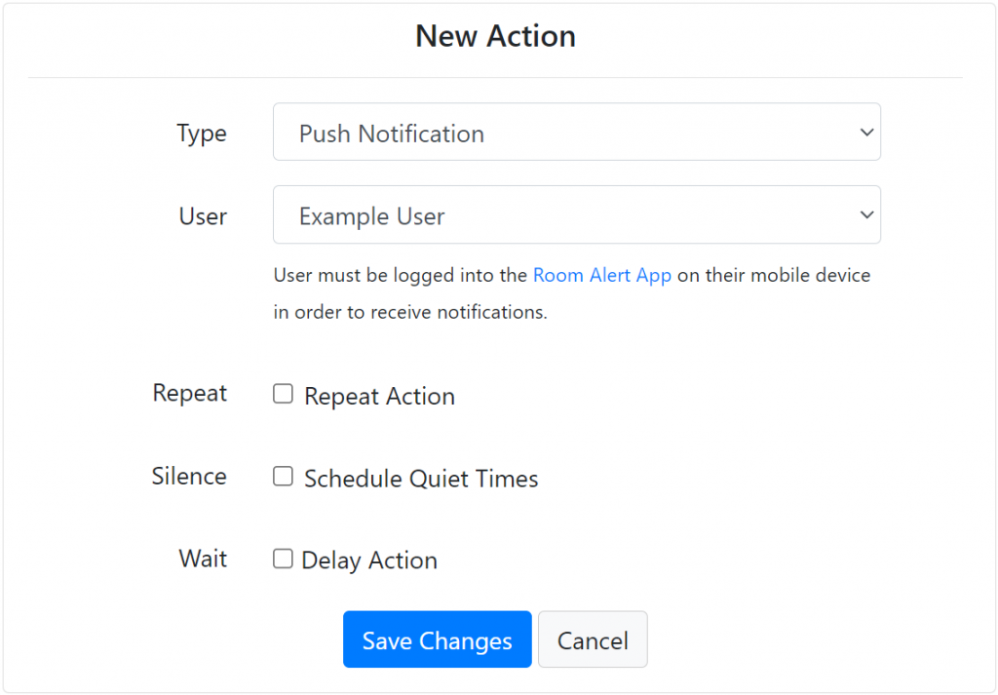This screenshot has width=998, height=695.
Task: Choose another user from the User combo box
Action: coord(575,214)
